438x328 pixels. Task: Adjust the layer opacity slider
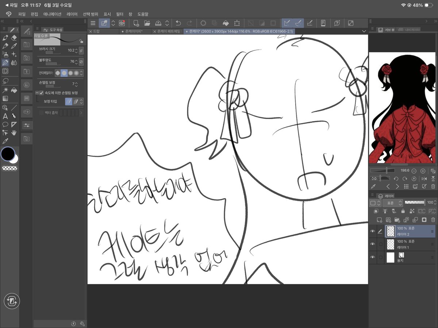415,202
